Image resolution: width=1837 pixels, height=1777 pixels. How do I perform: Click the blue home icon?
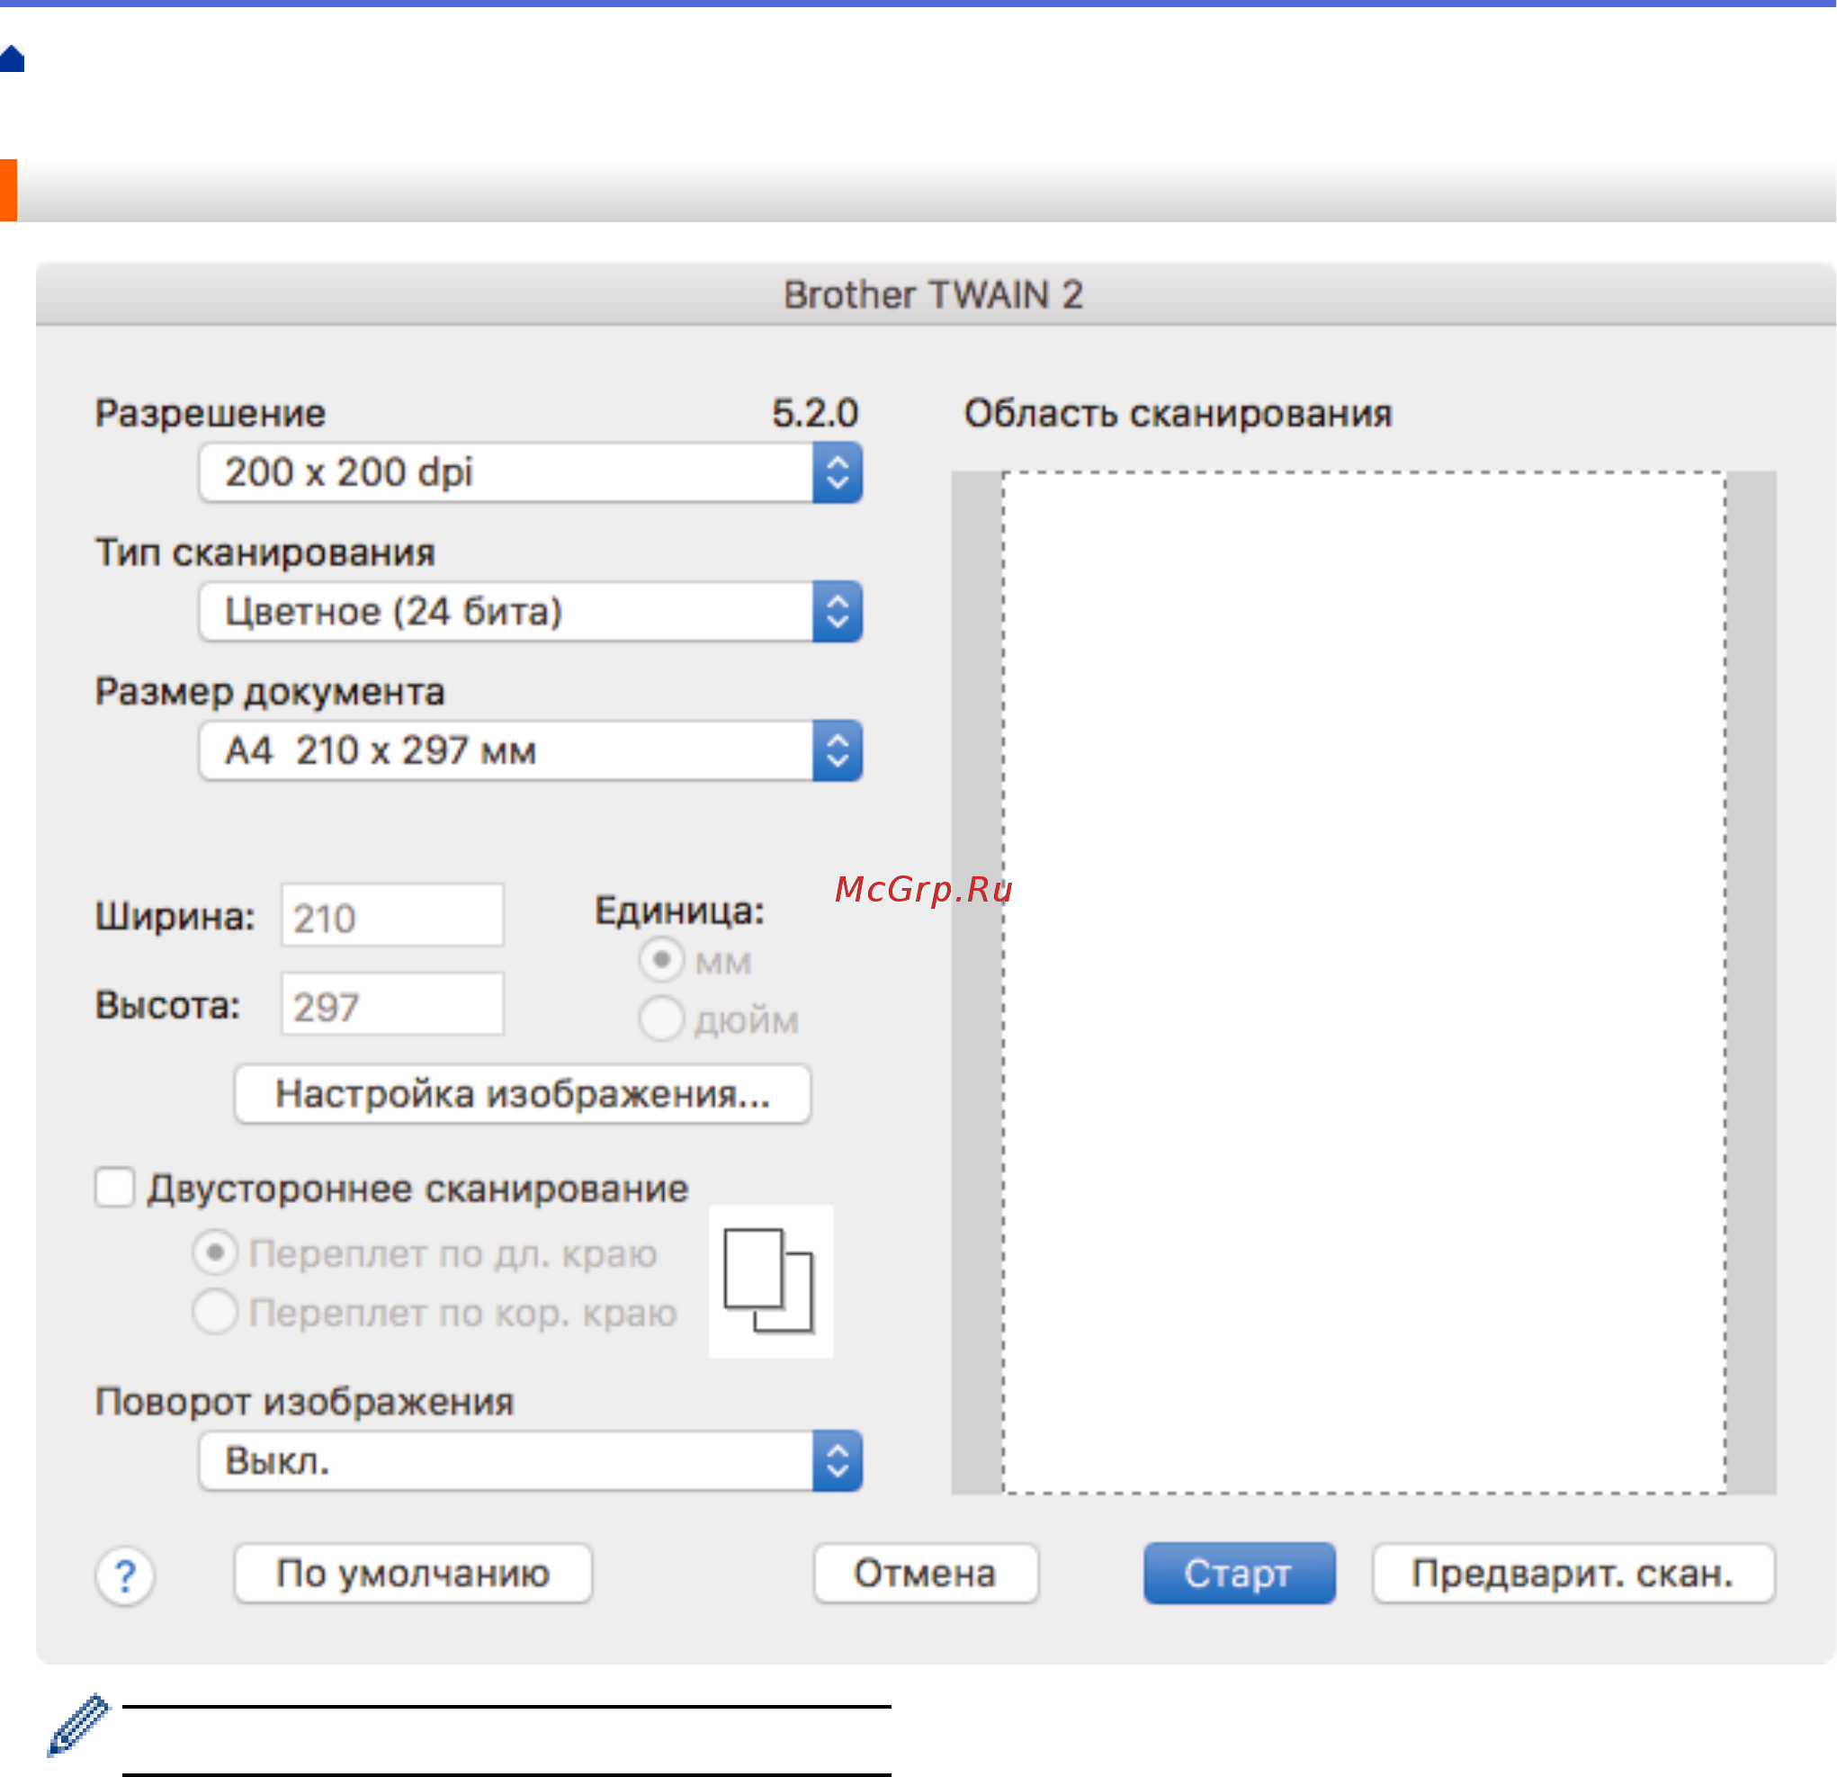(12, 59)
